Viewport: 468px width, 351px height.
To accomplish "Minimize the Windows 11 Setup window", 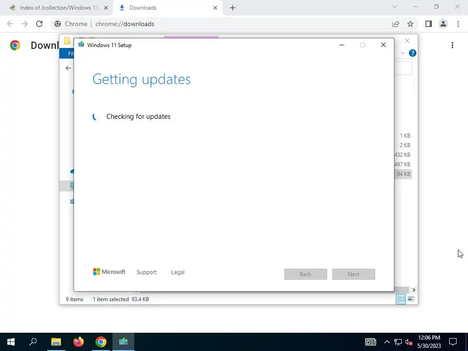I will (342, 45).
